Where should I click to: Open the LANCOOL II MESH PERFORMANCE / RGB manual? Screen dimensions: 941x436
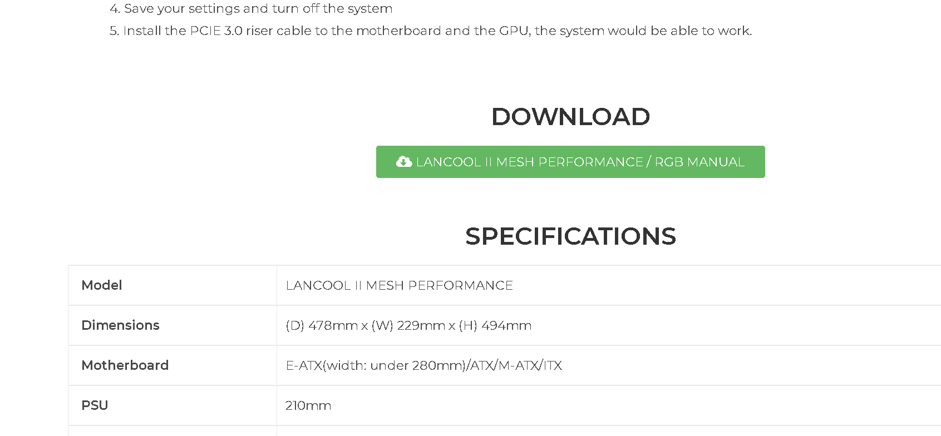pos(570,162)
